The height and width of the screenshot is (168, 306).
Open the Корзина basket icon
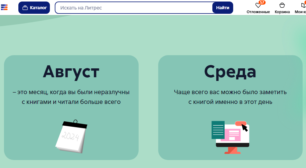click(x=282, y=5)
